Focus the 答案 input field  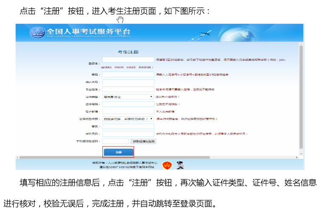coord(128,126)
